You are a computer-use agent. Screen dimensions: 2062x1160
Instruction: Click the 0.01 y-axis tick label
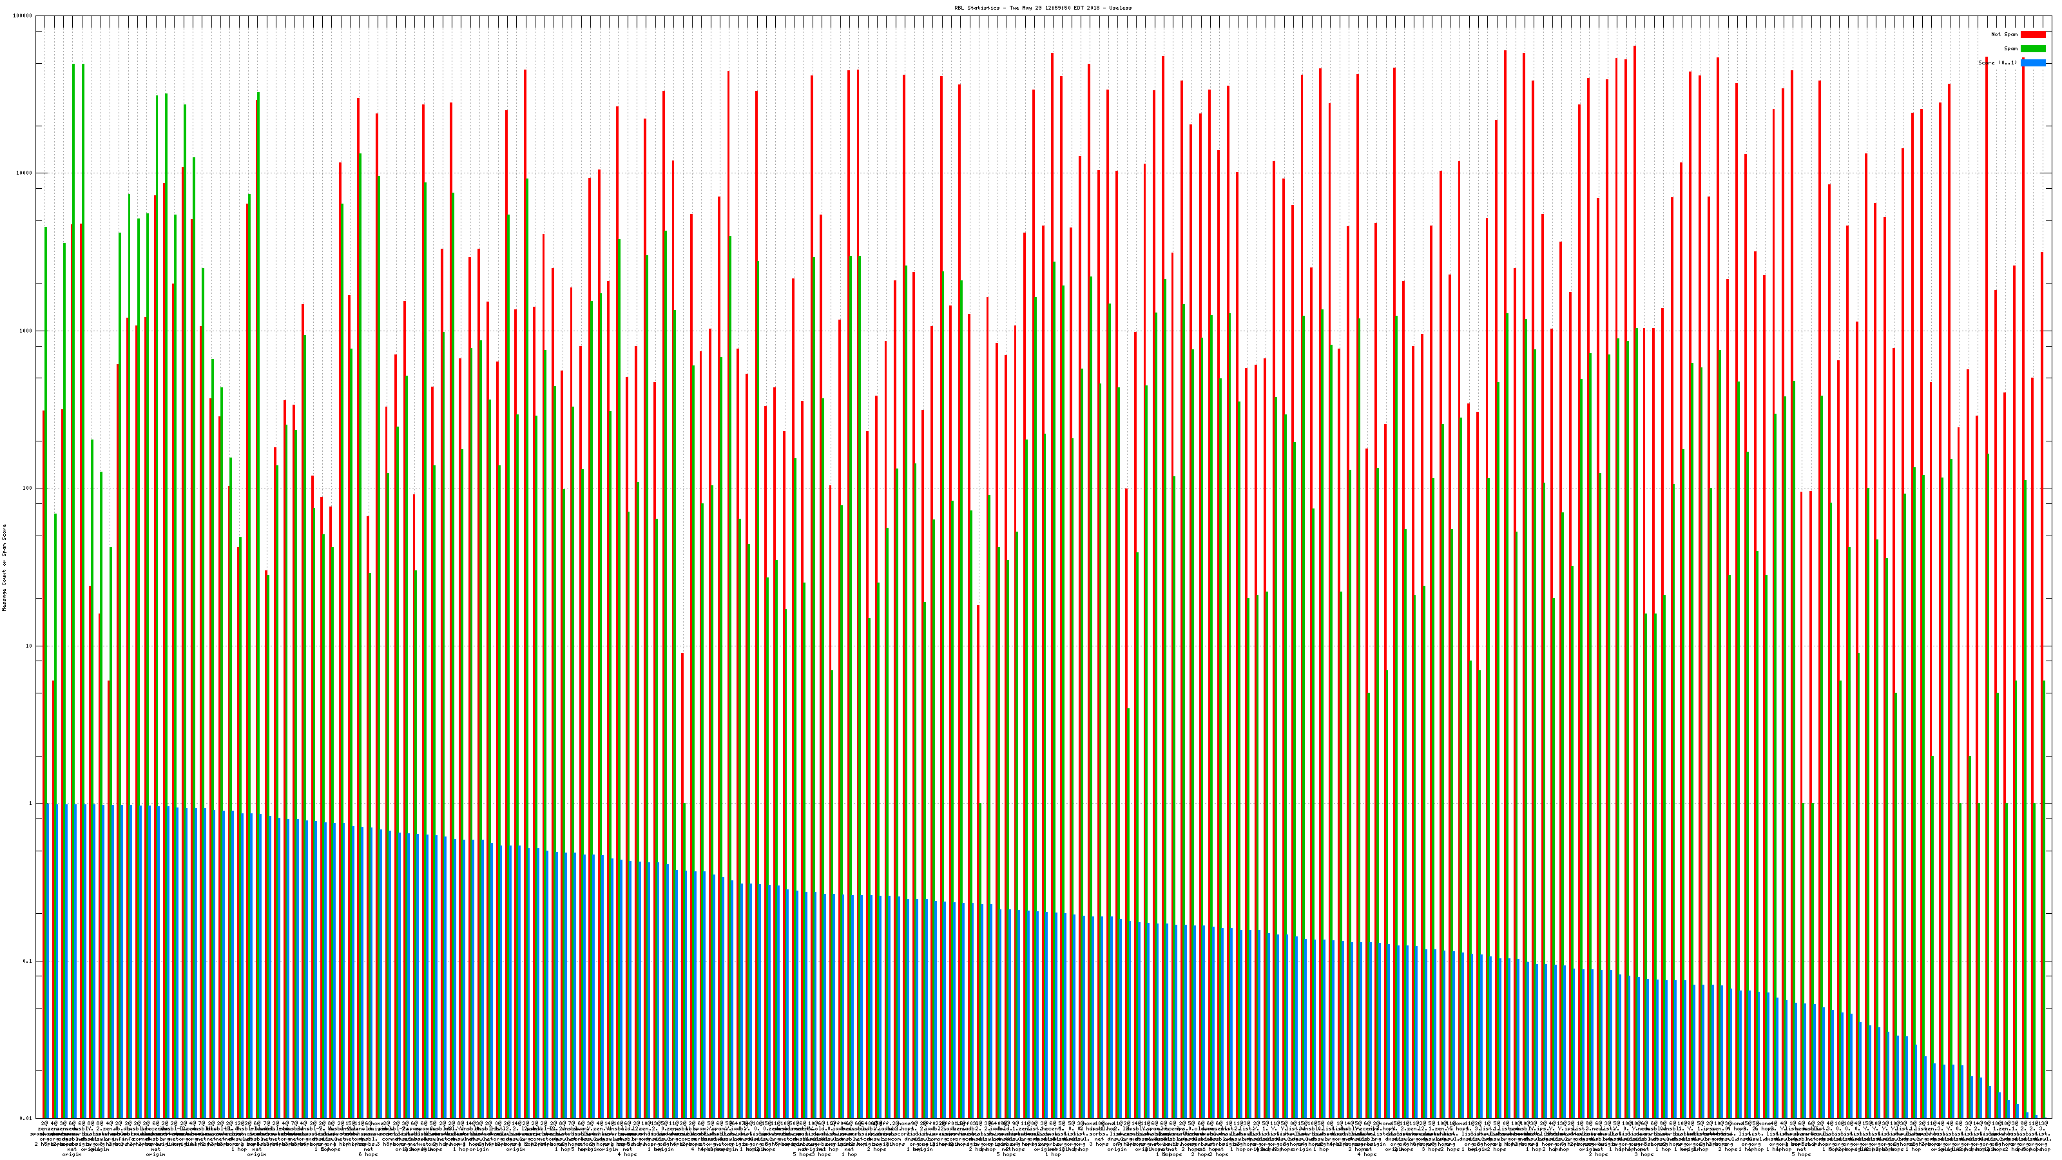pyautogui.click(x=26, y=1118)
